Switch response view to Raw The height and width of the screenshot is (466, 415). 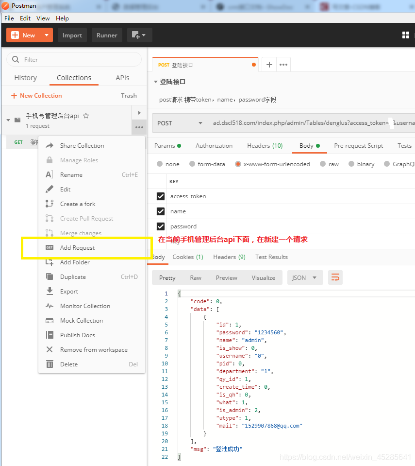pyautogui.click(x=196, y=278)
